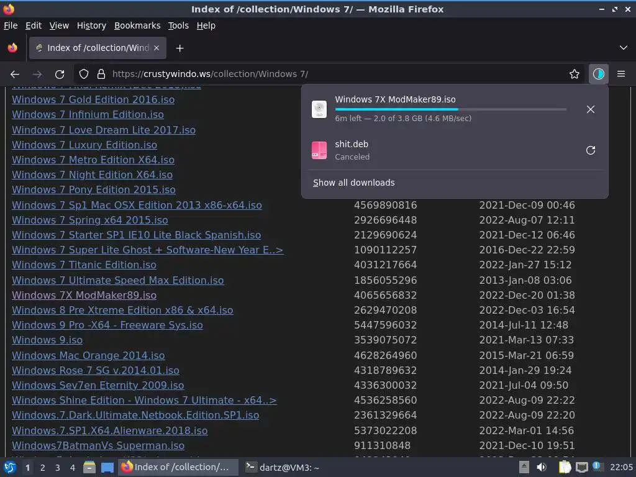Close the Index of /collection tab

pyautogui.click(x=157, y=48)
